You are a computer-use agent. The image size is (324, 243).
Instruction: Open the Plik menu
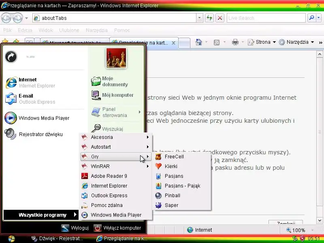point(7,30)
